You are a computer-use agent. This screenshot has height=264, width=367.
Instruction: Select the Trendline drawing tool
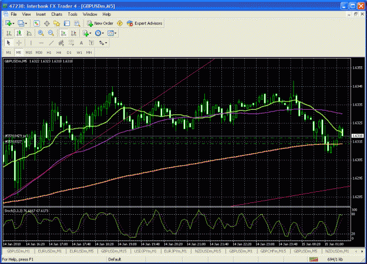51,43
